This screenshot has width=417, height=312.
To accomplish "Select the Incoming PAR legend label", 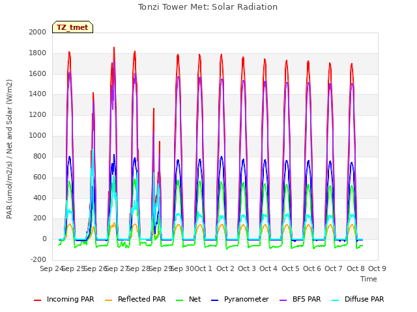I will [70, 299].
